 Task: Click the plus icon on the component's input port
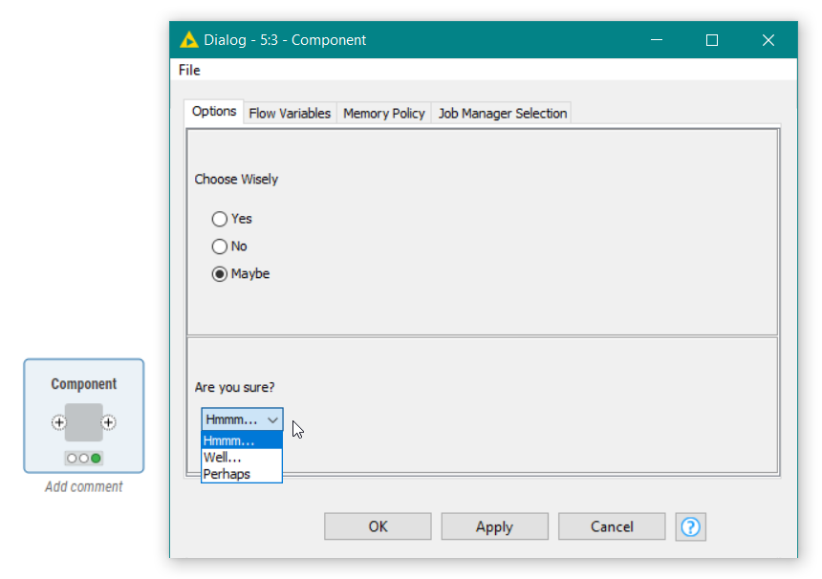pos(58,421)
